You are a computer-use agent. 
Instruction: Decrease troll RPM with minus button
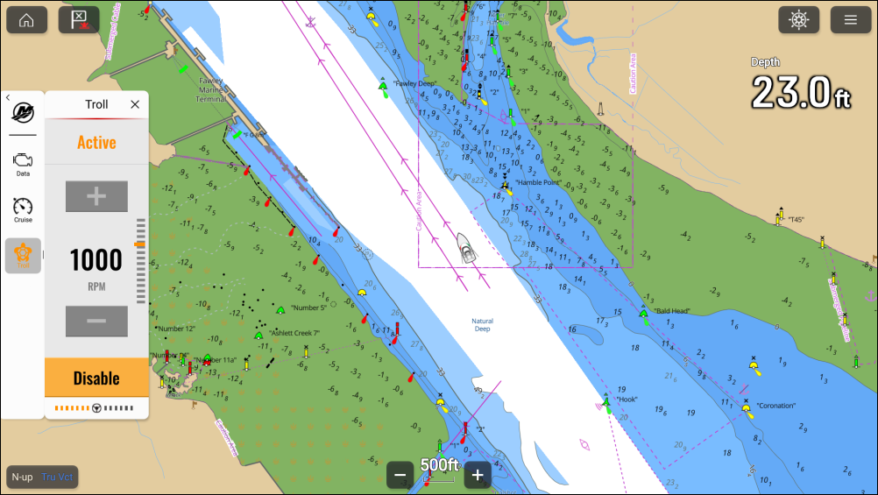[x=96, y=322]
